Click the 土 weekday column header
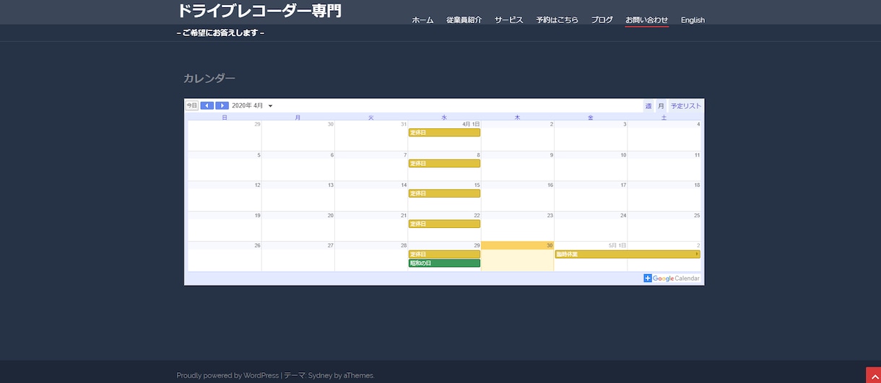The image size is (881, 383). pyautogui.click(x=664, y=117)
